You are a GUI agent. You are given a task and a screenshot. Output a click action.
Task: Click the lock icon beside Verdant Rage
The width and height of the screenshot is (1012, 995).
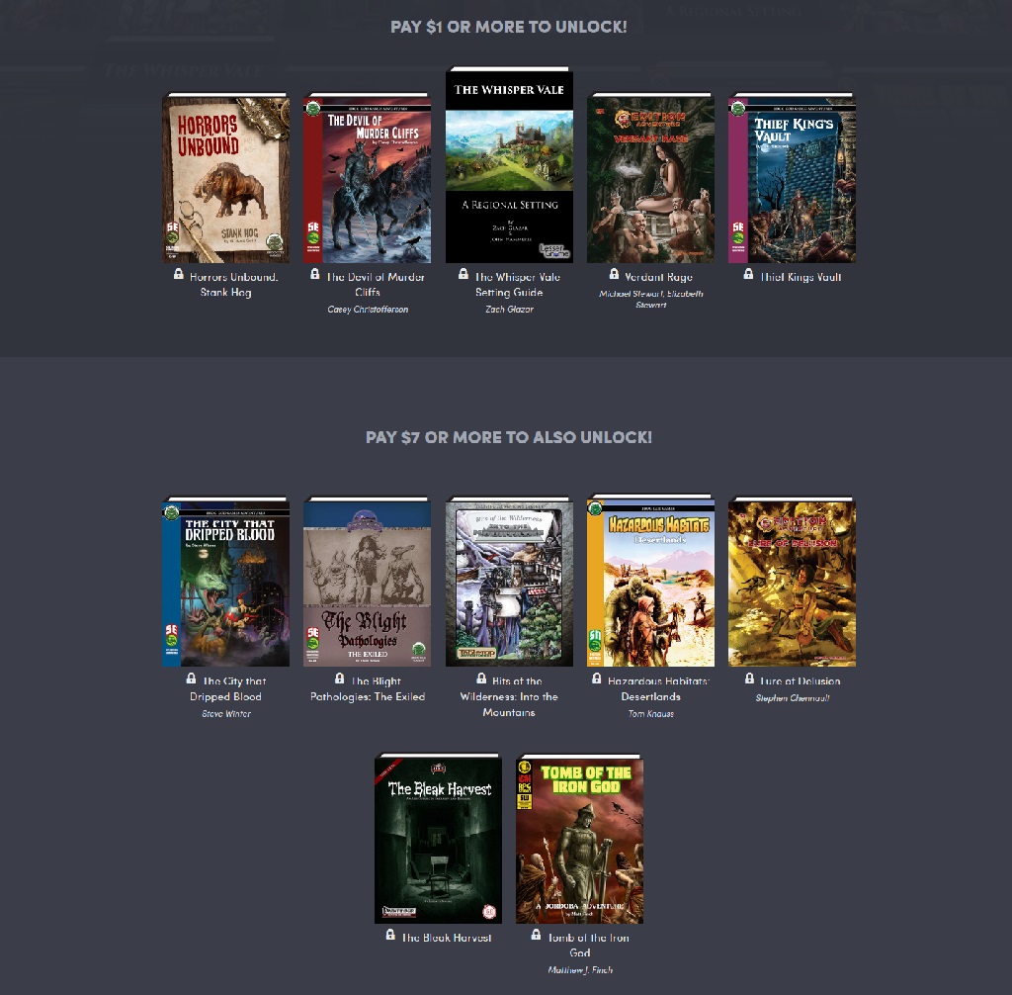[615, 275]
